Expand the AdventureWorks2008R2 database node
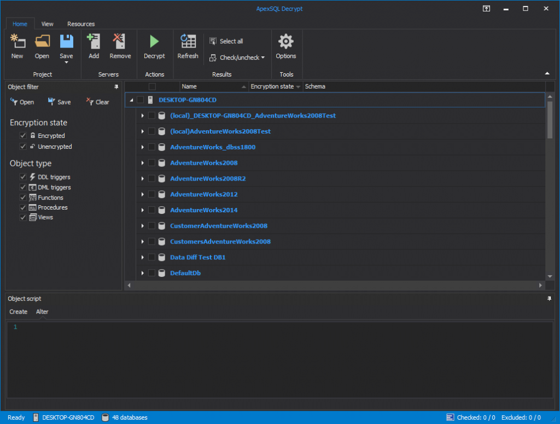The height and width of the screenshot is (424, 560). tap(143, 179)
